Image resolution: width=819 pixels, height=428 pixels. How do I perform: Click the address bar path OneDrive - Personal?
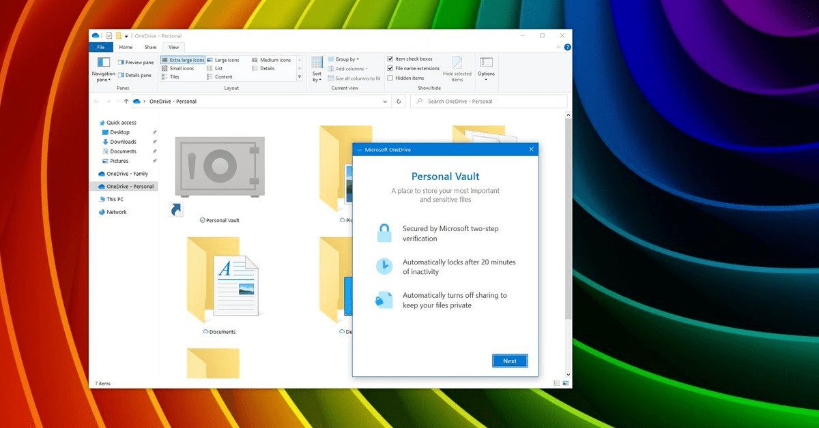173,102
